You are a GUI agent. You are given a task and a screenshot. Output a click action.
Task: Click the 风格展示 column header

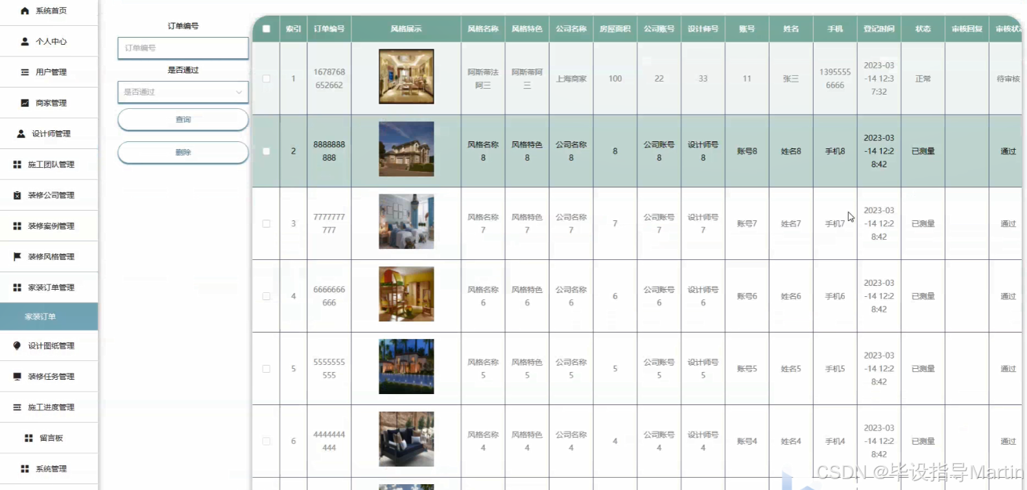click(406, 29)
